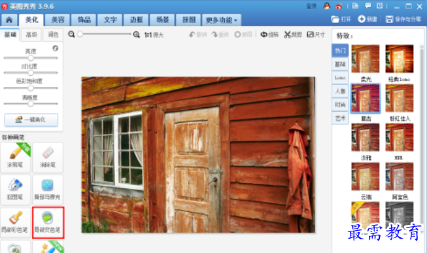Viewport: 427px width, 253px height.
Task: Click the 清晰度 sharpness slider handle
Action: click(x=31, y=104)
